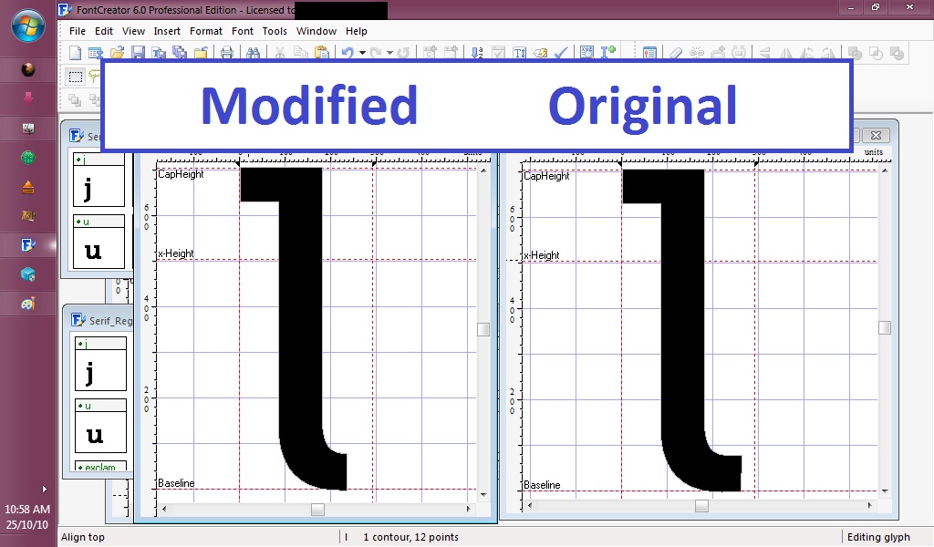Save the font with the floppy disk icon
Screen dimensions: 934x547
139,53
